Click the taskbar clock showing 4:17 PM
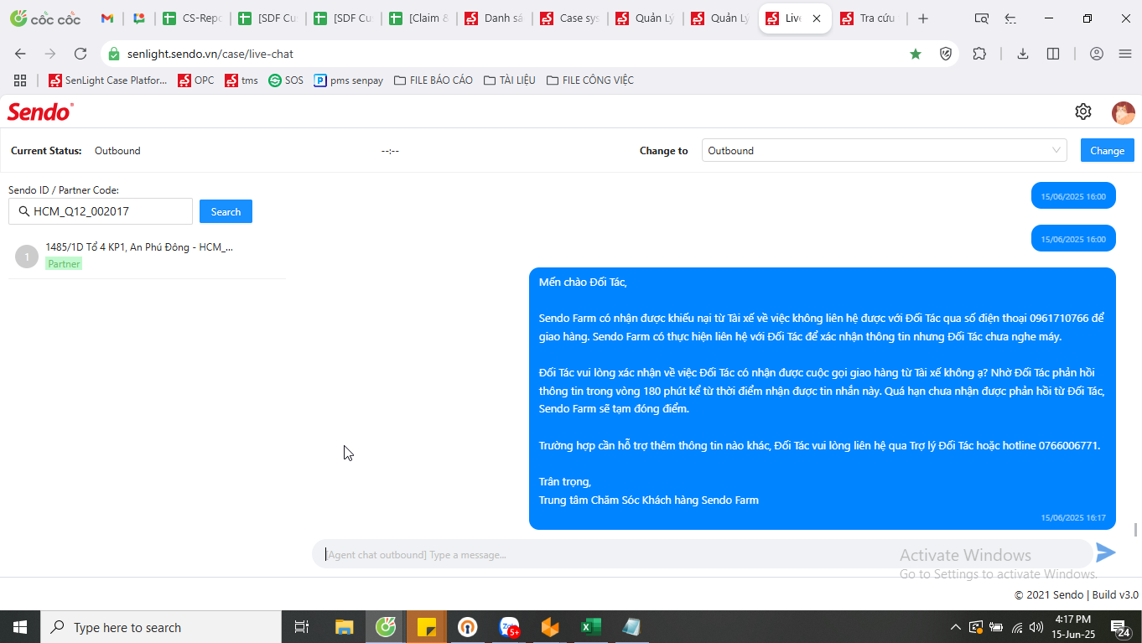 point(1073,627)
